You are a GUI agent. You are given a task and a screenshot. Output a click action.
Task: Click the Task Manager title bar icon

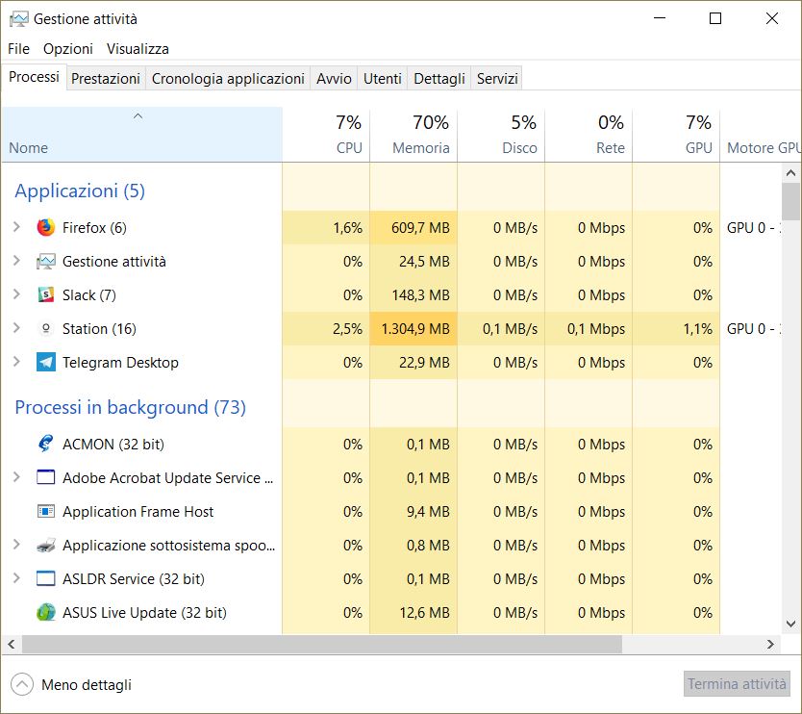(19, 19)
